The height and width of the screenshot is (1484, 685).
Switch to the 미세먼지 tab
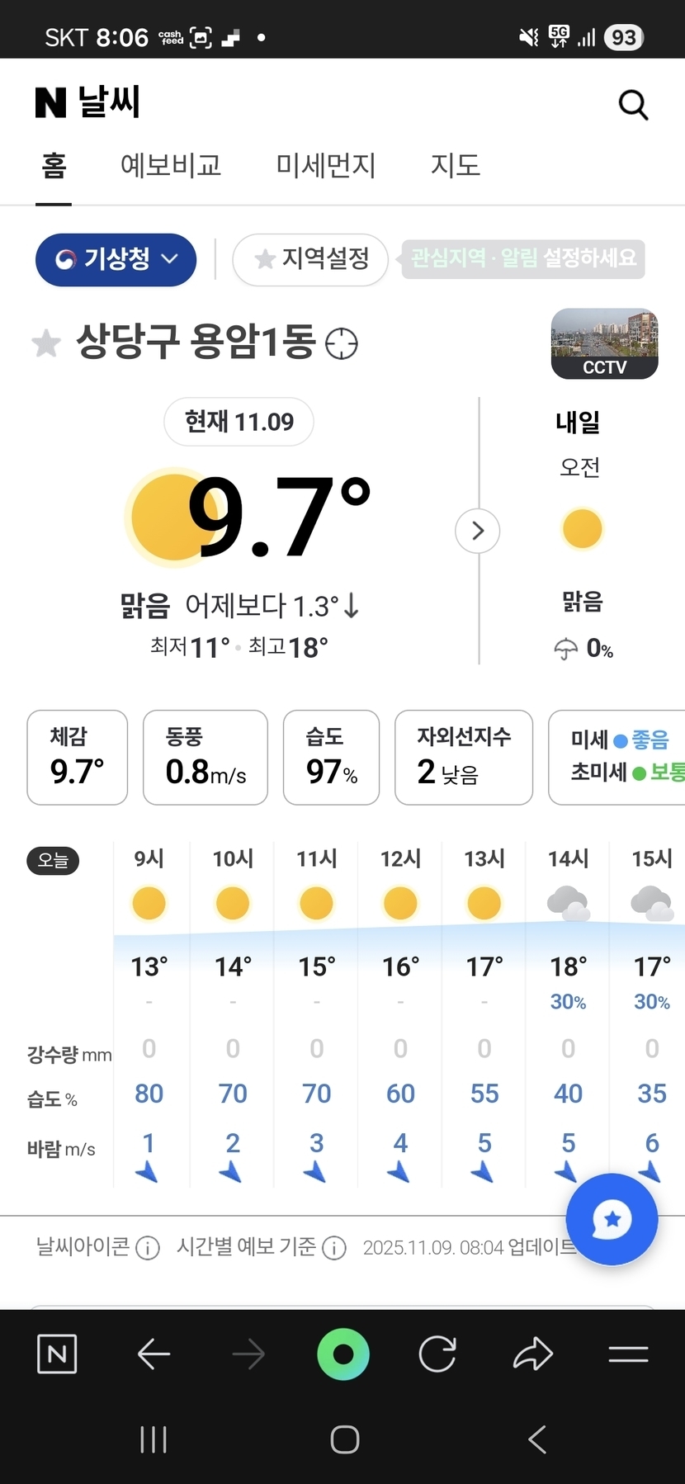pyautogui.click(x=325, y=166)
